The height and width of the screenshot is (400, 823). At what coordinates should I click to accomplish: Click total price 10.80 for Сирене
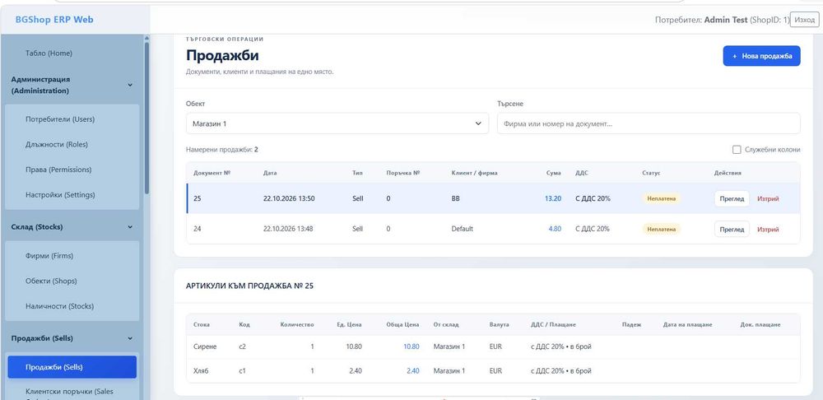tap(411, 347)
